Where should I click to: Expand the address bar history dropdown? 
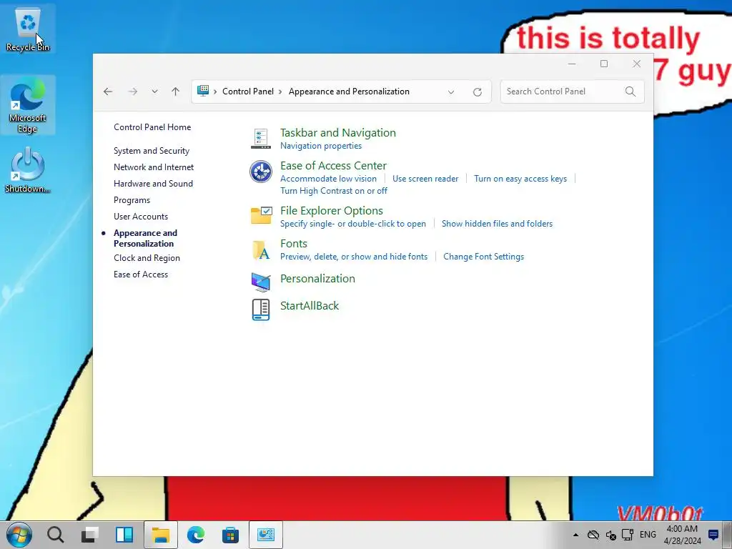(x=451, y=92)
